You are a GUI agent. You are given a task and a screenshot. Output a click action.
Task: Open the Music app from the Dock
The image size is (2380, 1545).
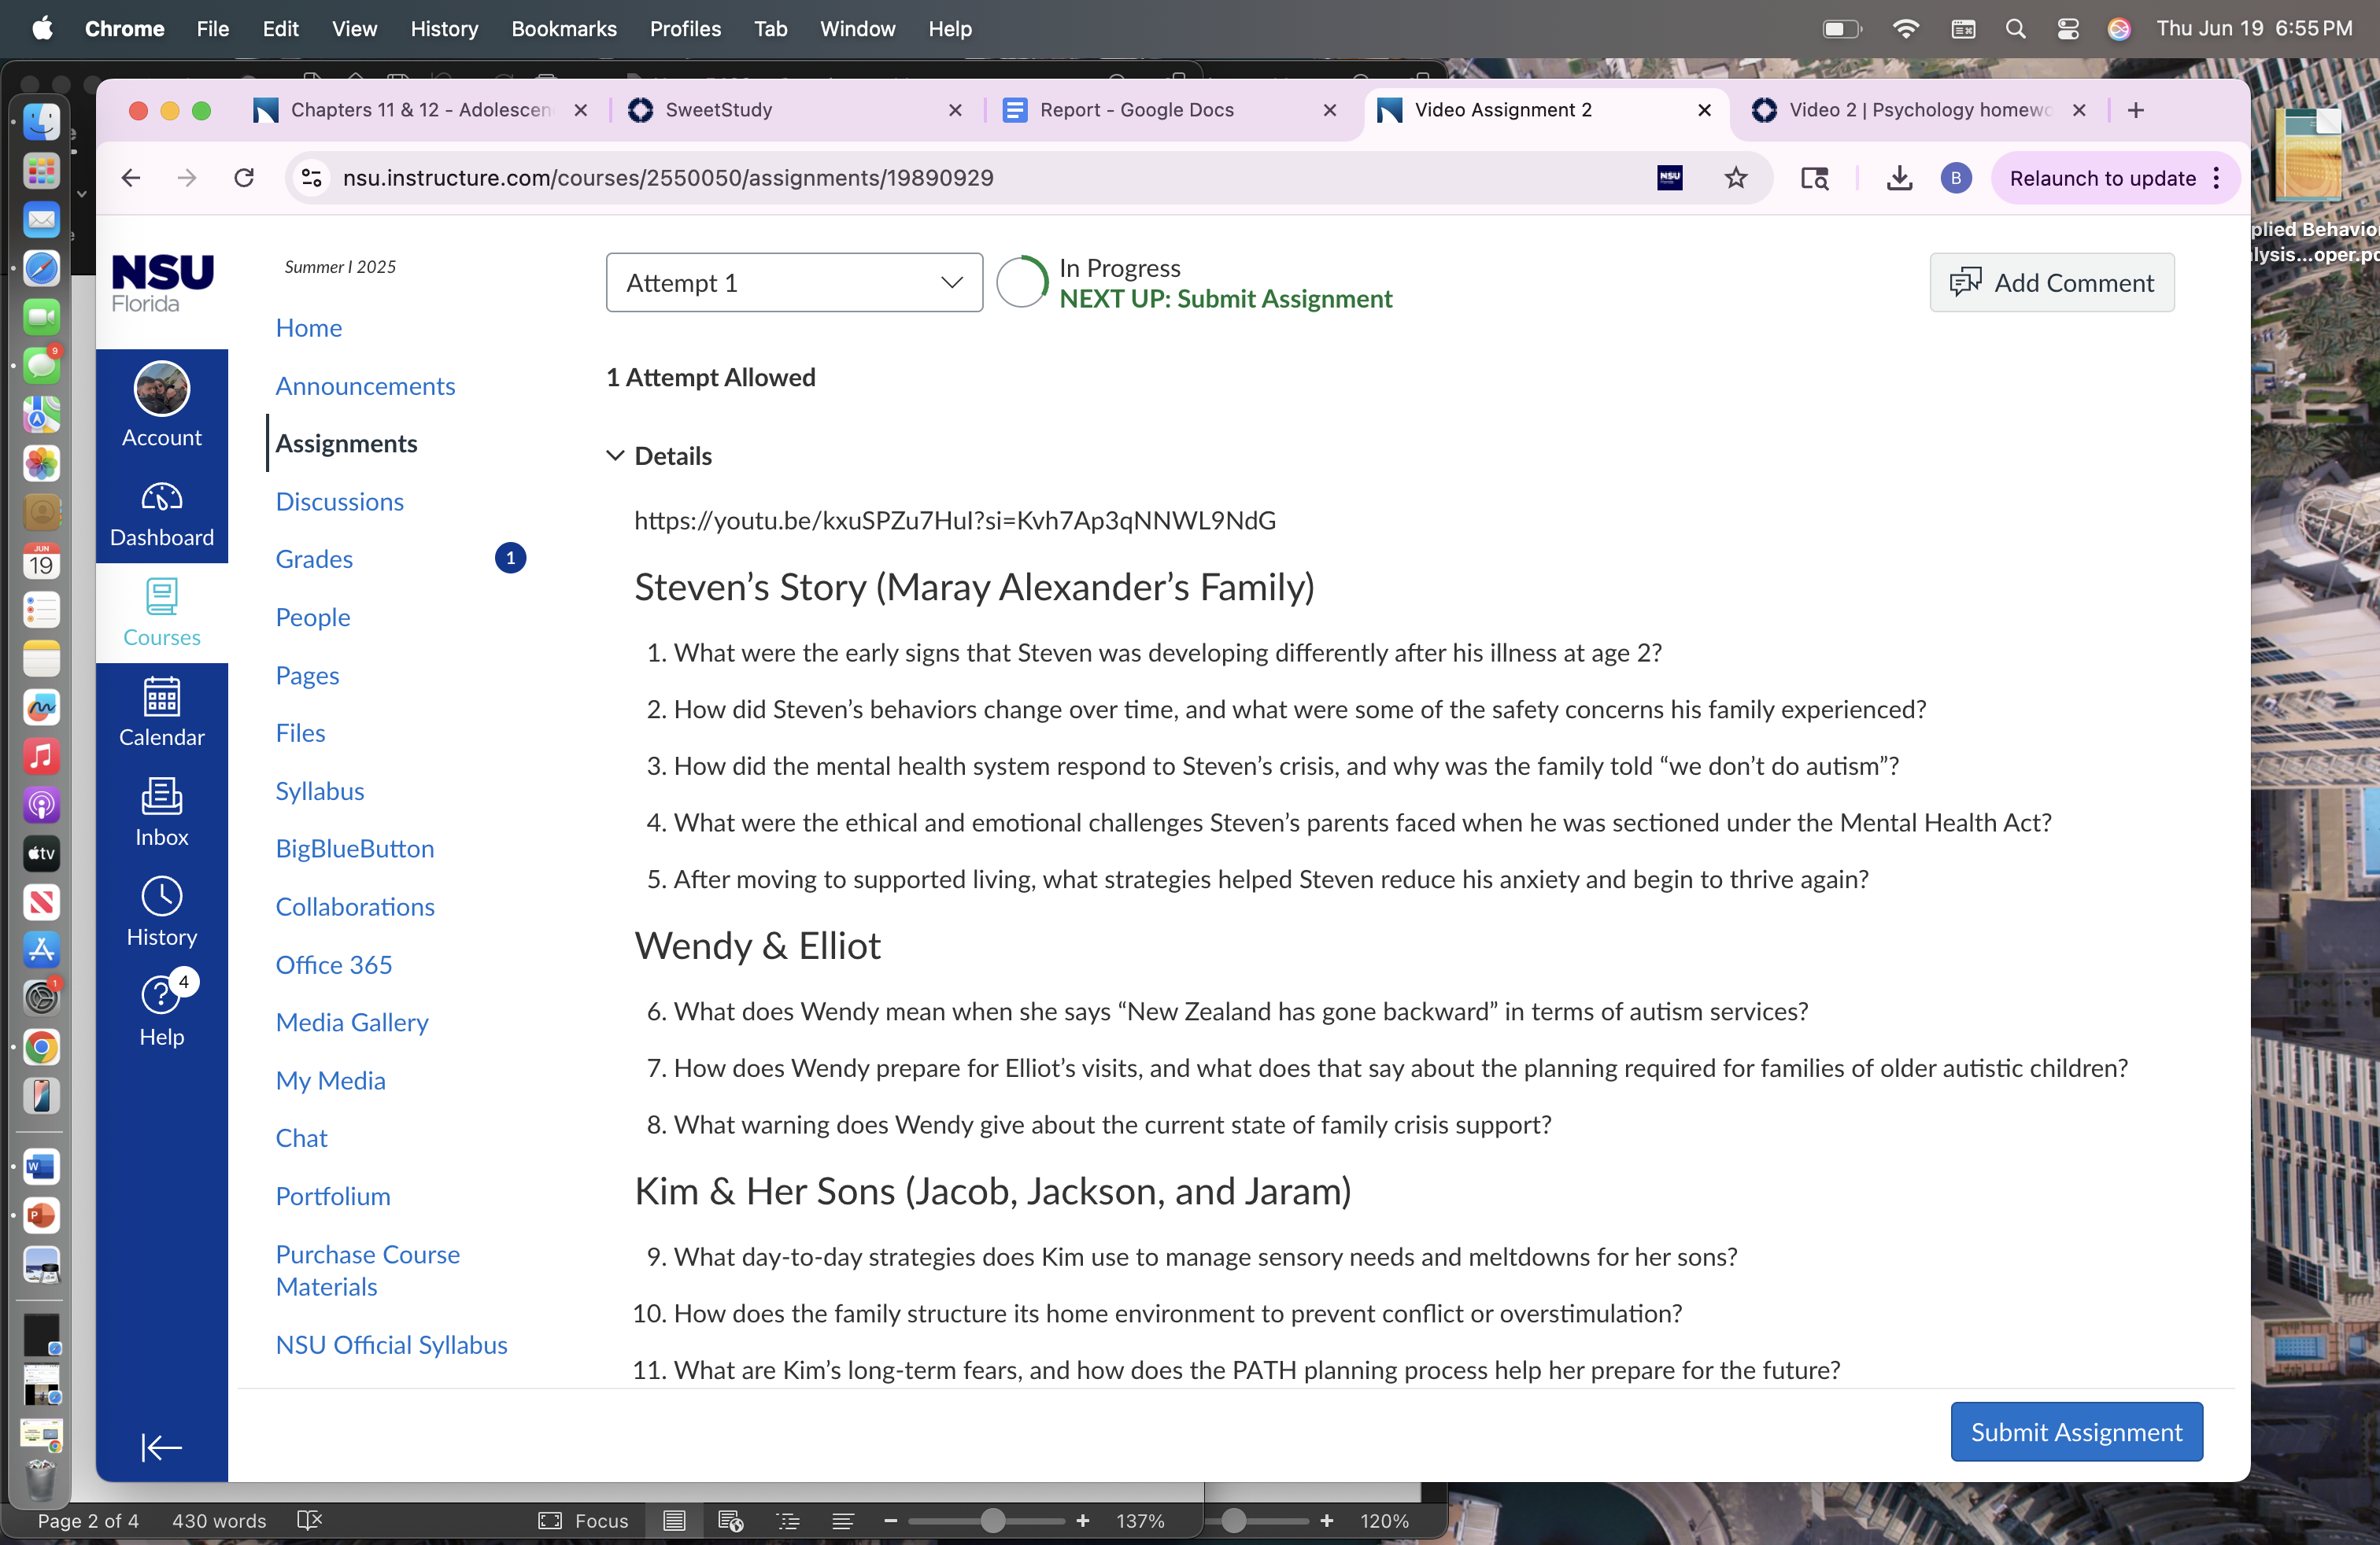coord(41,757)
